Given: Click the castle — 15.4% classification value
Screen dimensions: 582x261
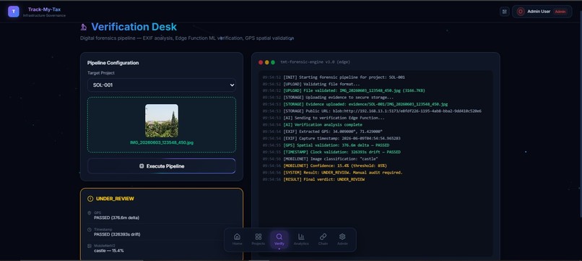Looking at the screenshot, I should 109,251.
